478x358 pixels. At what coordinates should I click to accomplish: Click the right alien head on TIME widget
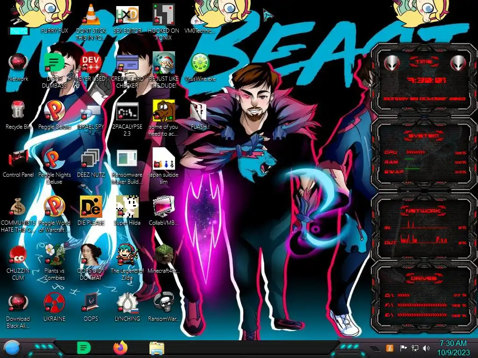click(458, 63)
